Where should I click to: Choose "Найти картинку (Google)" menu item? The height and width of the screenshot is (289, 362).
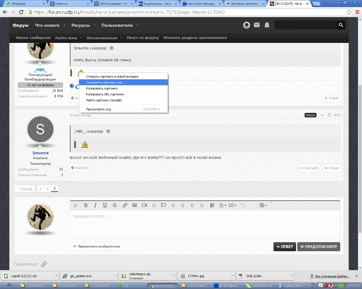point(123,100)
